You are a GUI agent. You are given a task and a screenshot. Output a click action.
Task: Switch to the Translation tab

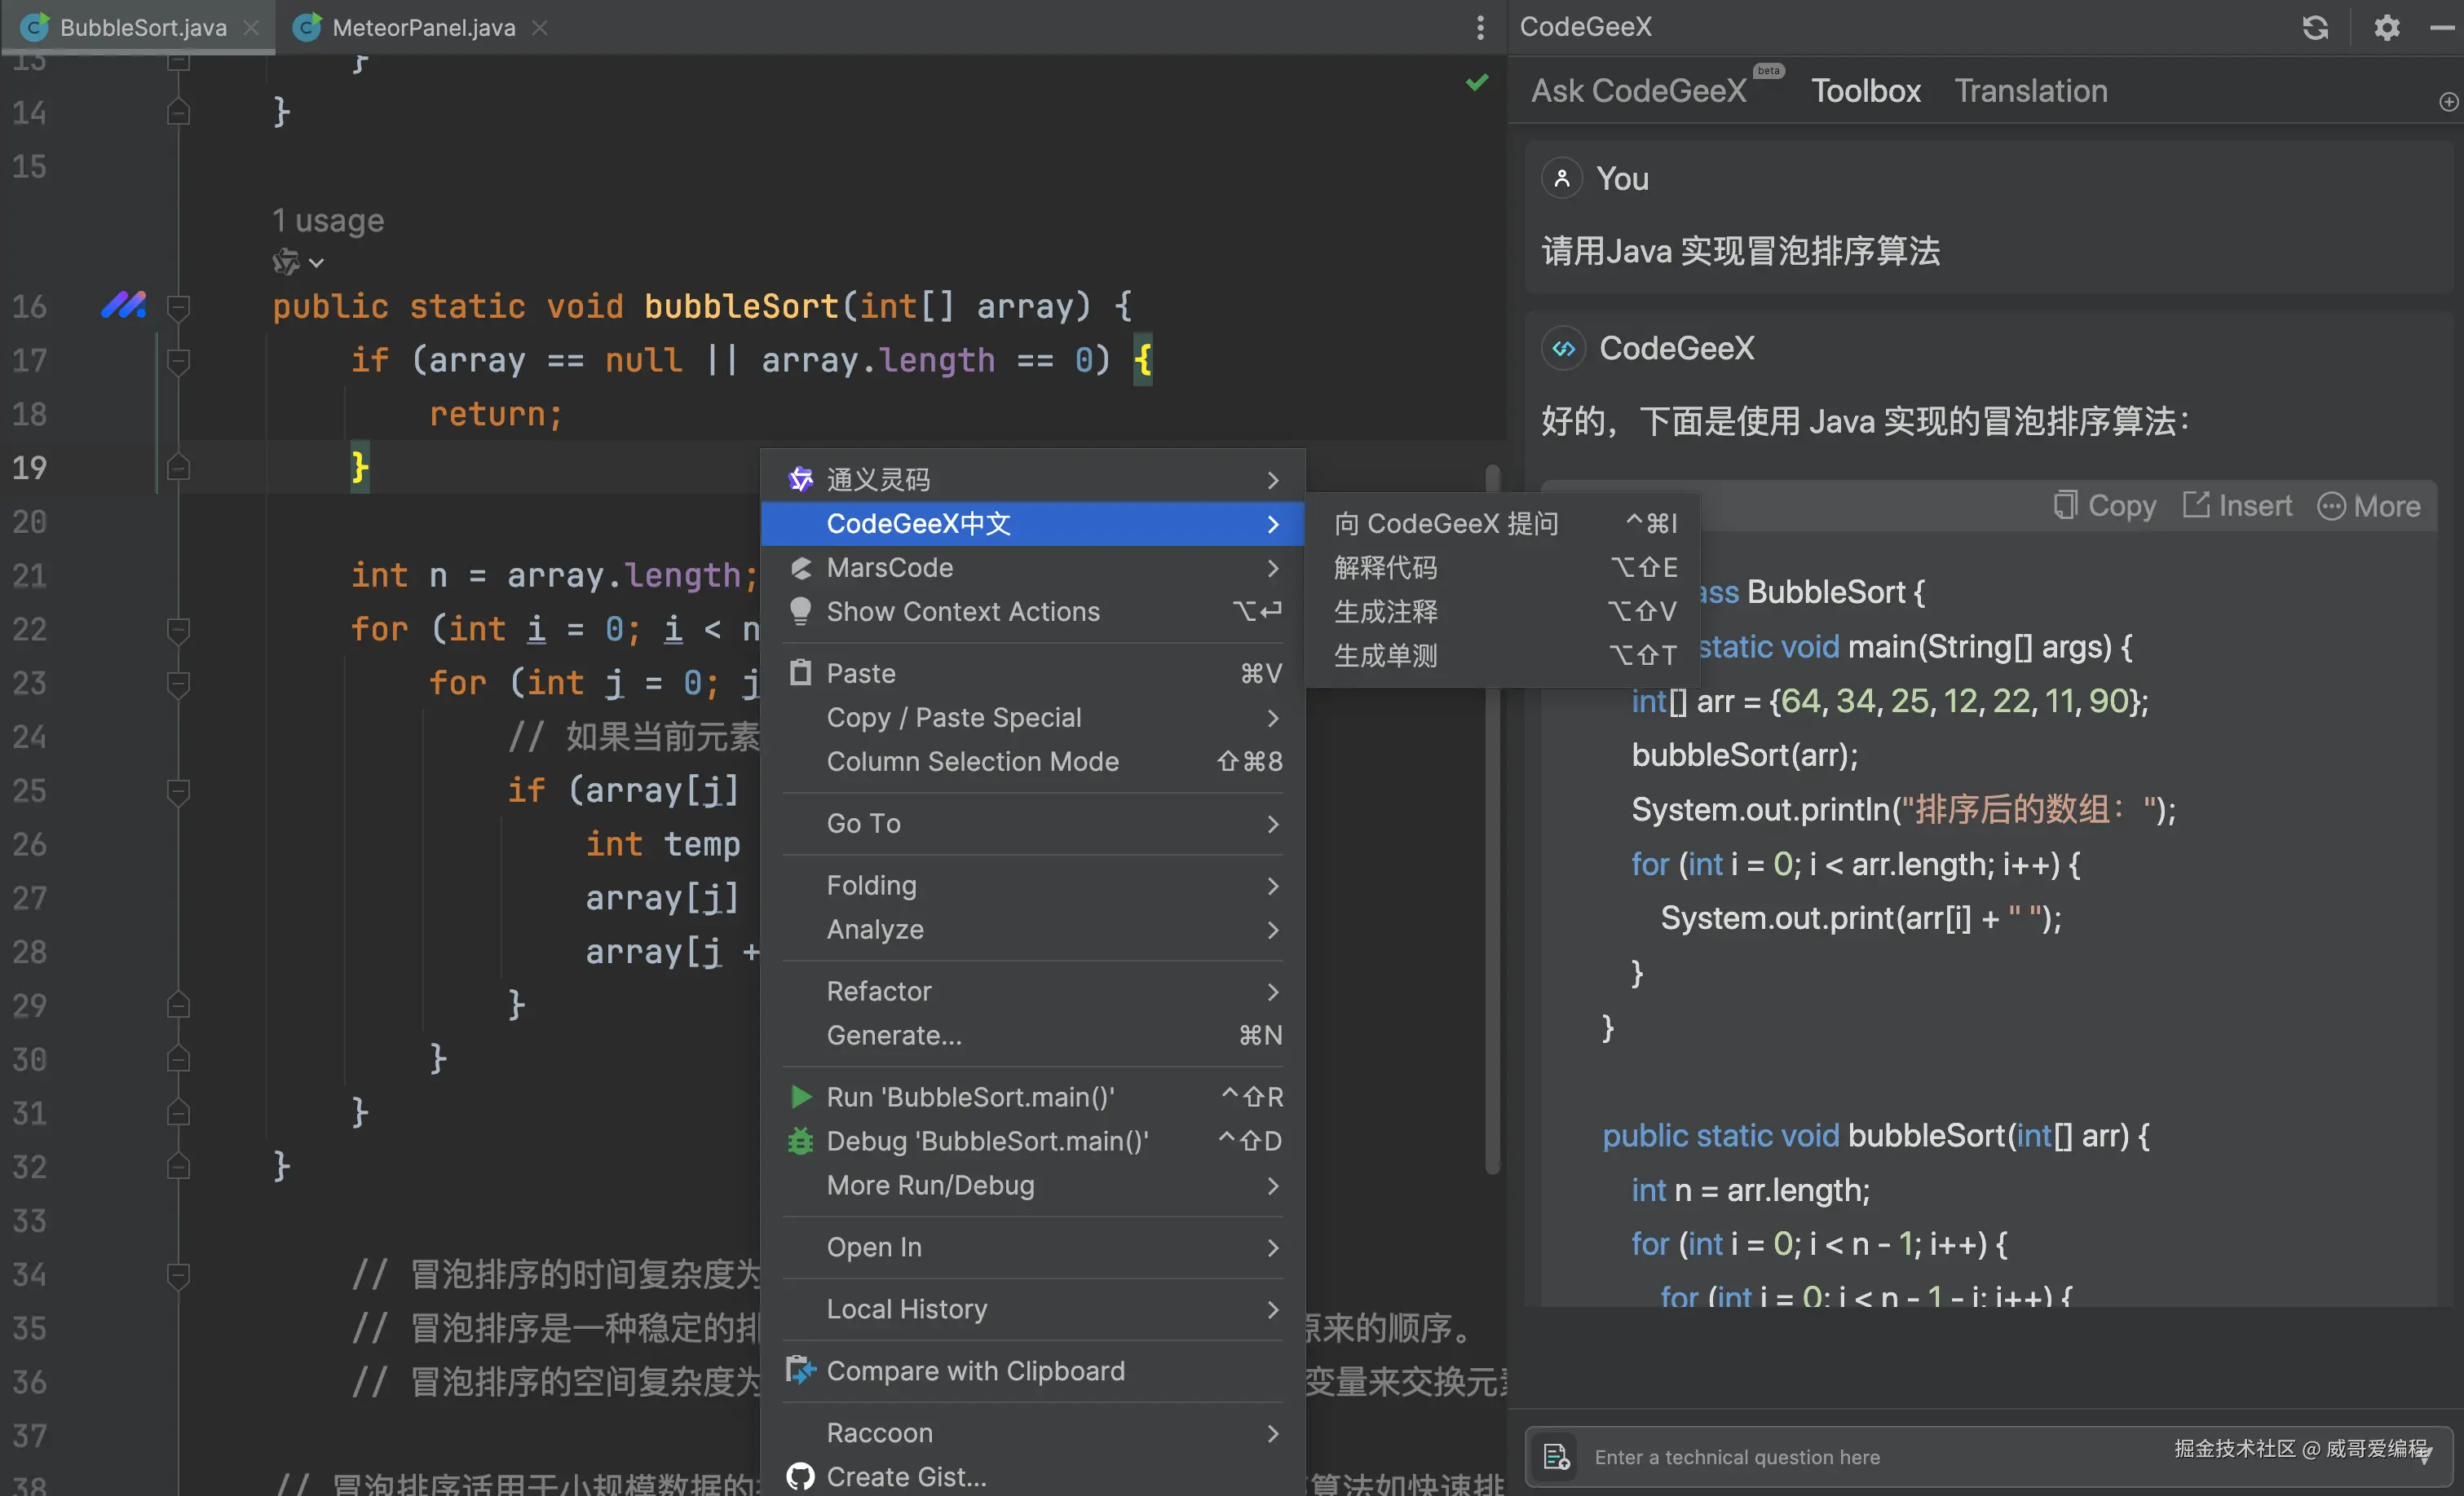[2030, 91]
